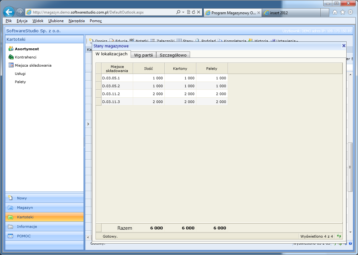
Task: Open the Narzędzia menu
Action: (77, 21)
